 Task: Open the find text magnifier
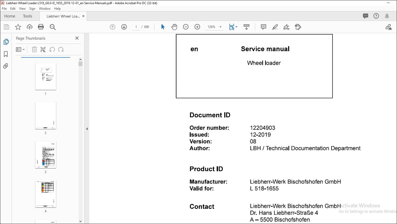pos(53,27)
